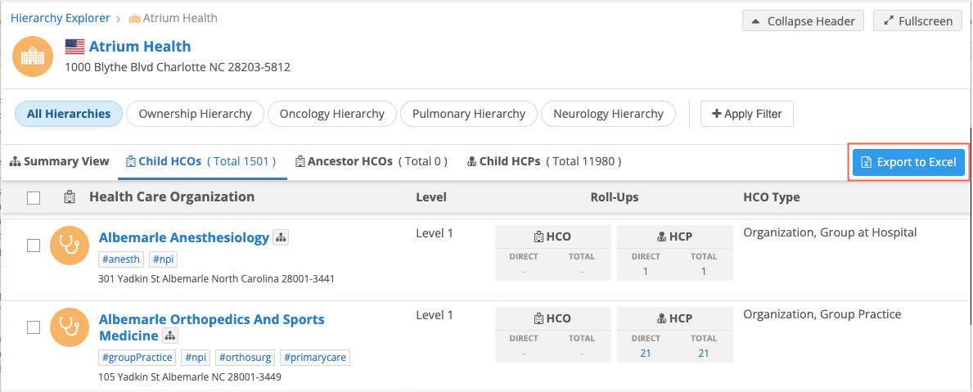Image resolution: width=973 pixels, height=392 pixels.
Task: Click HCO roll-up box for Albemarle Orthopedics
Action: click(x=553, y=335)
